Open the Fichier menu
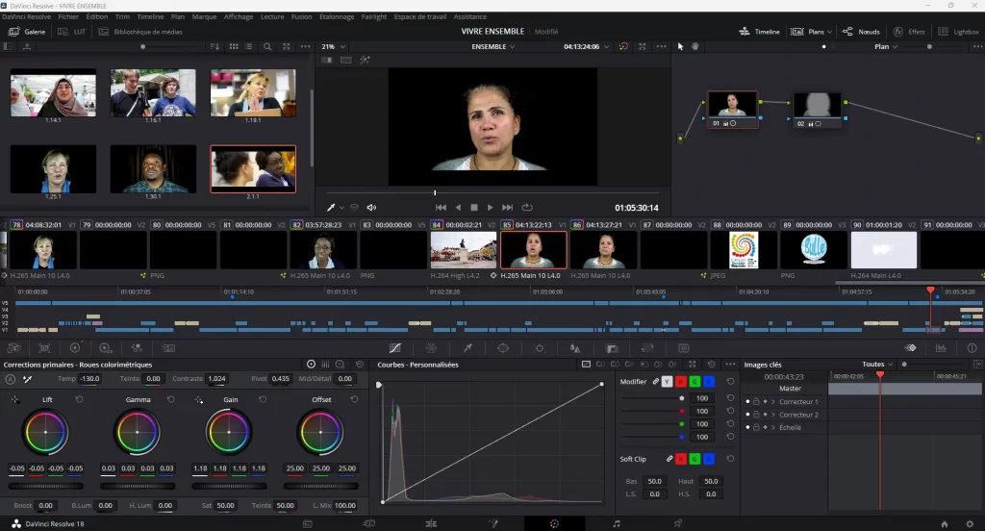Screen dimensions: 985x531 (x=68, y=17)
